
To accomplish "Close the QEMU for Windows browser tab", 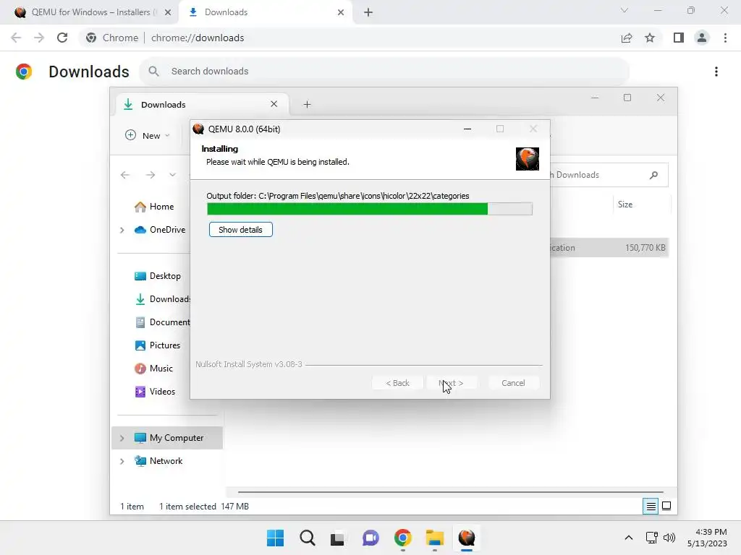I will tap(168, 12).
